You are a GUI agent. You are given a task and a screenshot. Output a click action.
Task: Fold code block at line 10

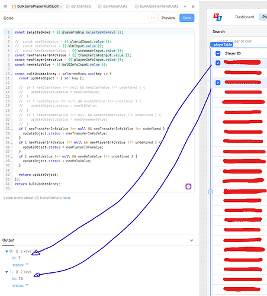[x=11, y=75]
